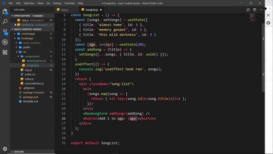The height and width of the screenshot is (154, 273).
Task: Open the Edit menu
Action: tap(18, 3)
